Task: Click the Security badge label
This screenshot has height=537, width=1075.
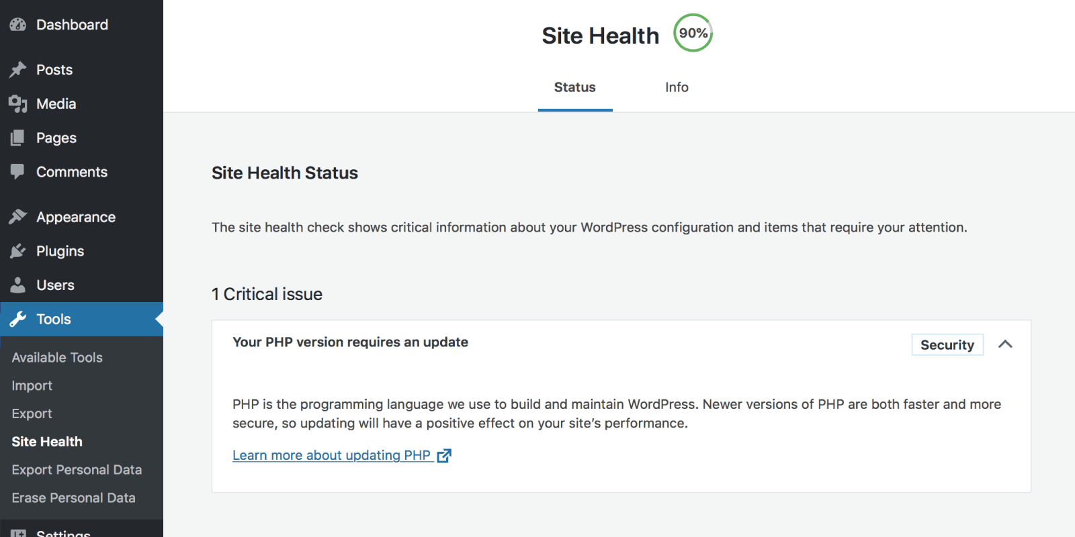Action: (947, 345)
